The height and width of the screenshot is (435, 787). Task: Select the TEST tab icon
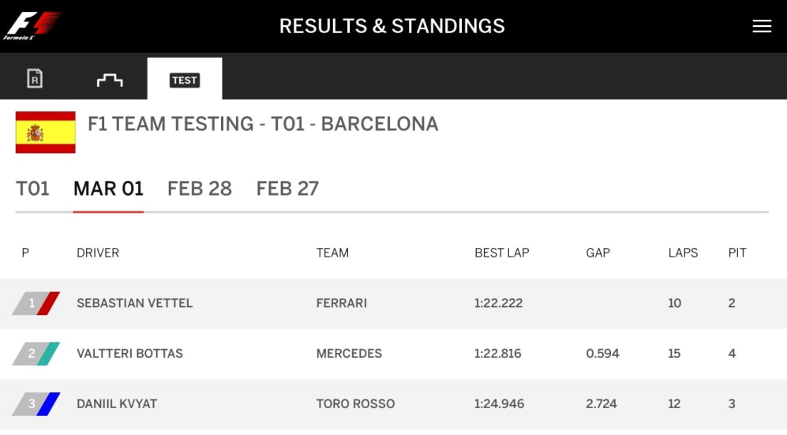point(185,79)
